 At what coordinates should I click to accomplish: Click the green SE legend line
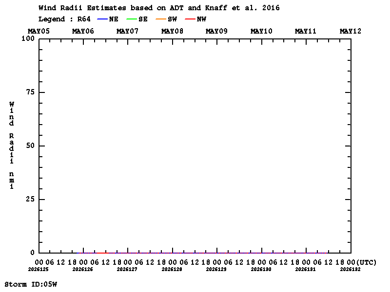click(x=132, y=19)
